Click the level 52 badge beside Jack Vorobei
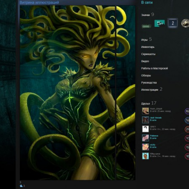This screenshot has height=189, width=189. pos(187,120)
